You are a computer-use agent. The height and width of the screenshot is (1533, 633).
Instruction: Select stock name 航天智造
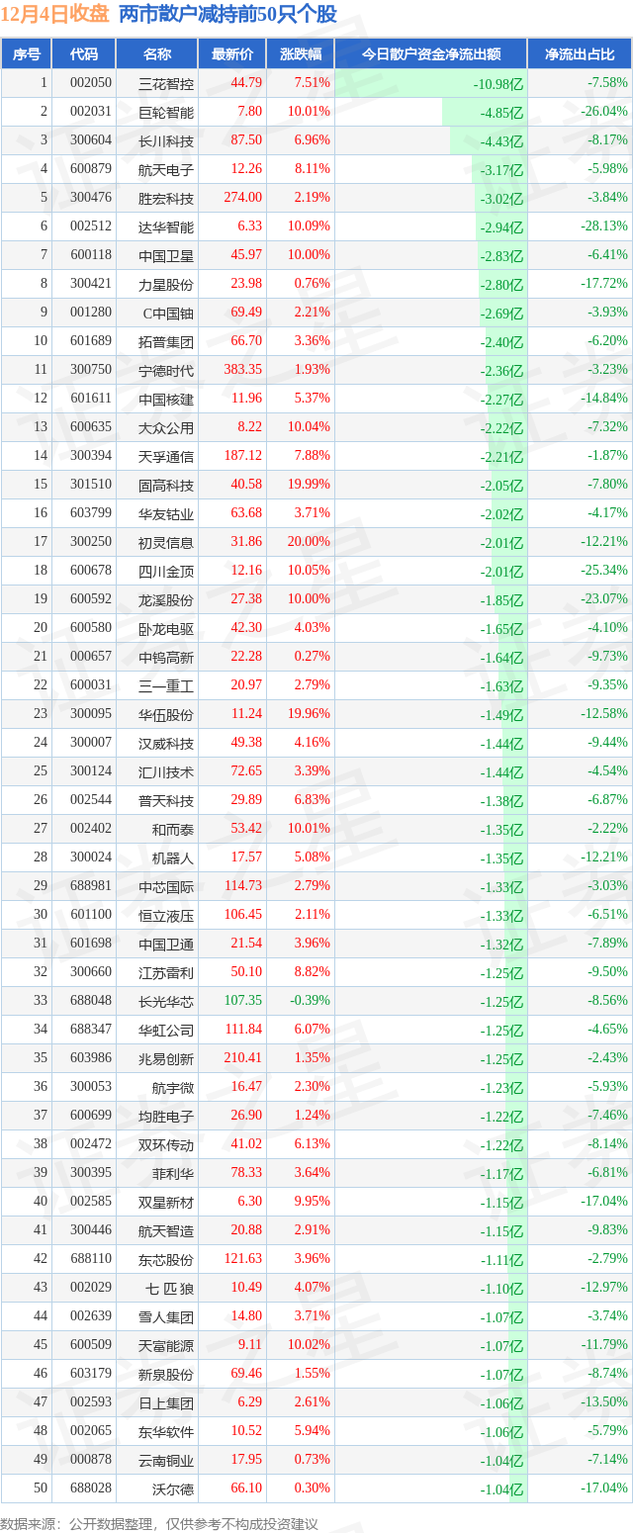pos(166,1230)
